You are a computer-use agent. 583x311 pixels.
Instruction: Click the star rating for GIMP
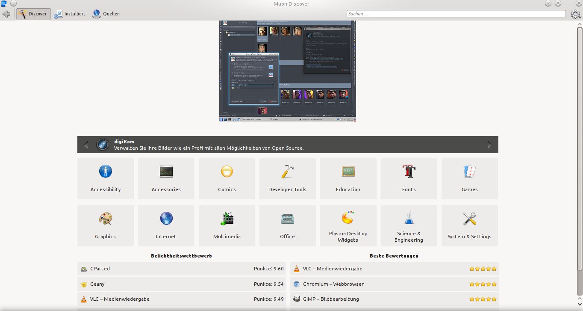(x=483, y=299)
